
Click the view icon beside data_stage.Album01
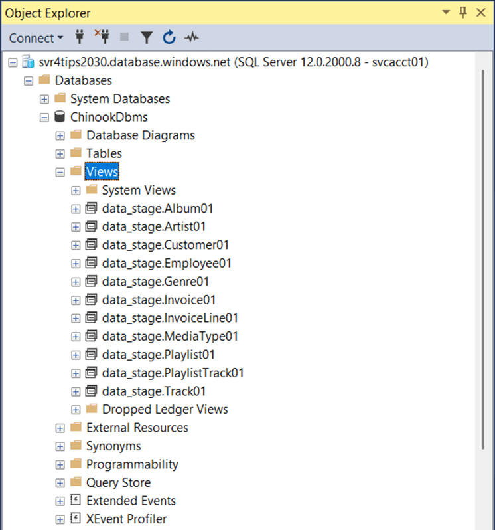91,207
